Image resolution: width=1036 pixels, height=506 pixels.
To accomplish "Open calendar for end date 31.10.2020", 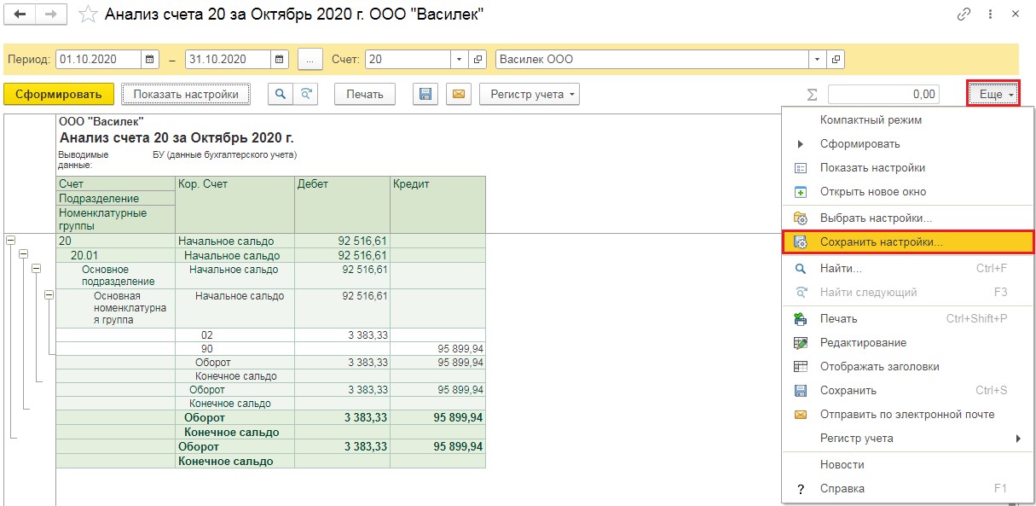I will click(x=280, y=60).
